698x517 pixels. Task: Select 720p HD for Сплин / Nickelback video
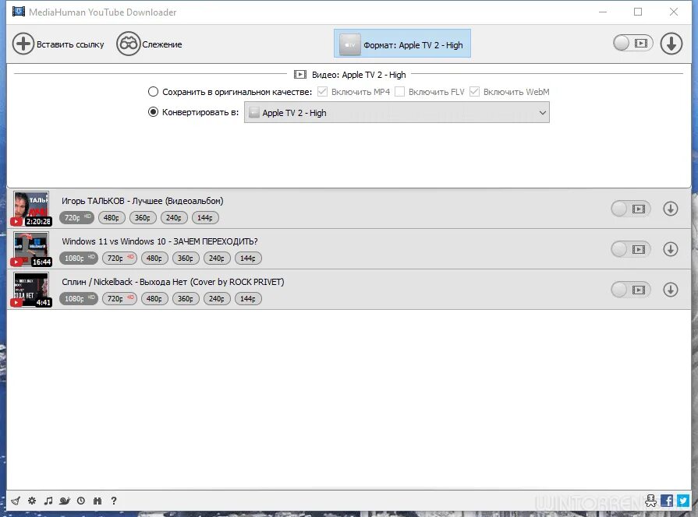119,299
